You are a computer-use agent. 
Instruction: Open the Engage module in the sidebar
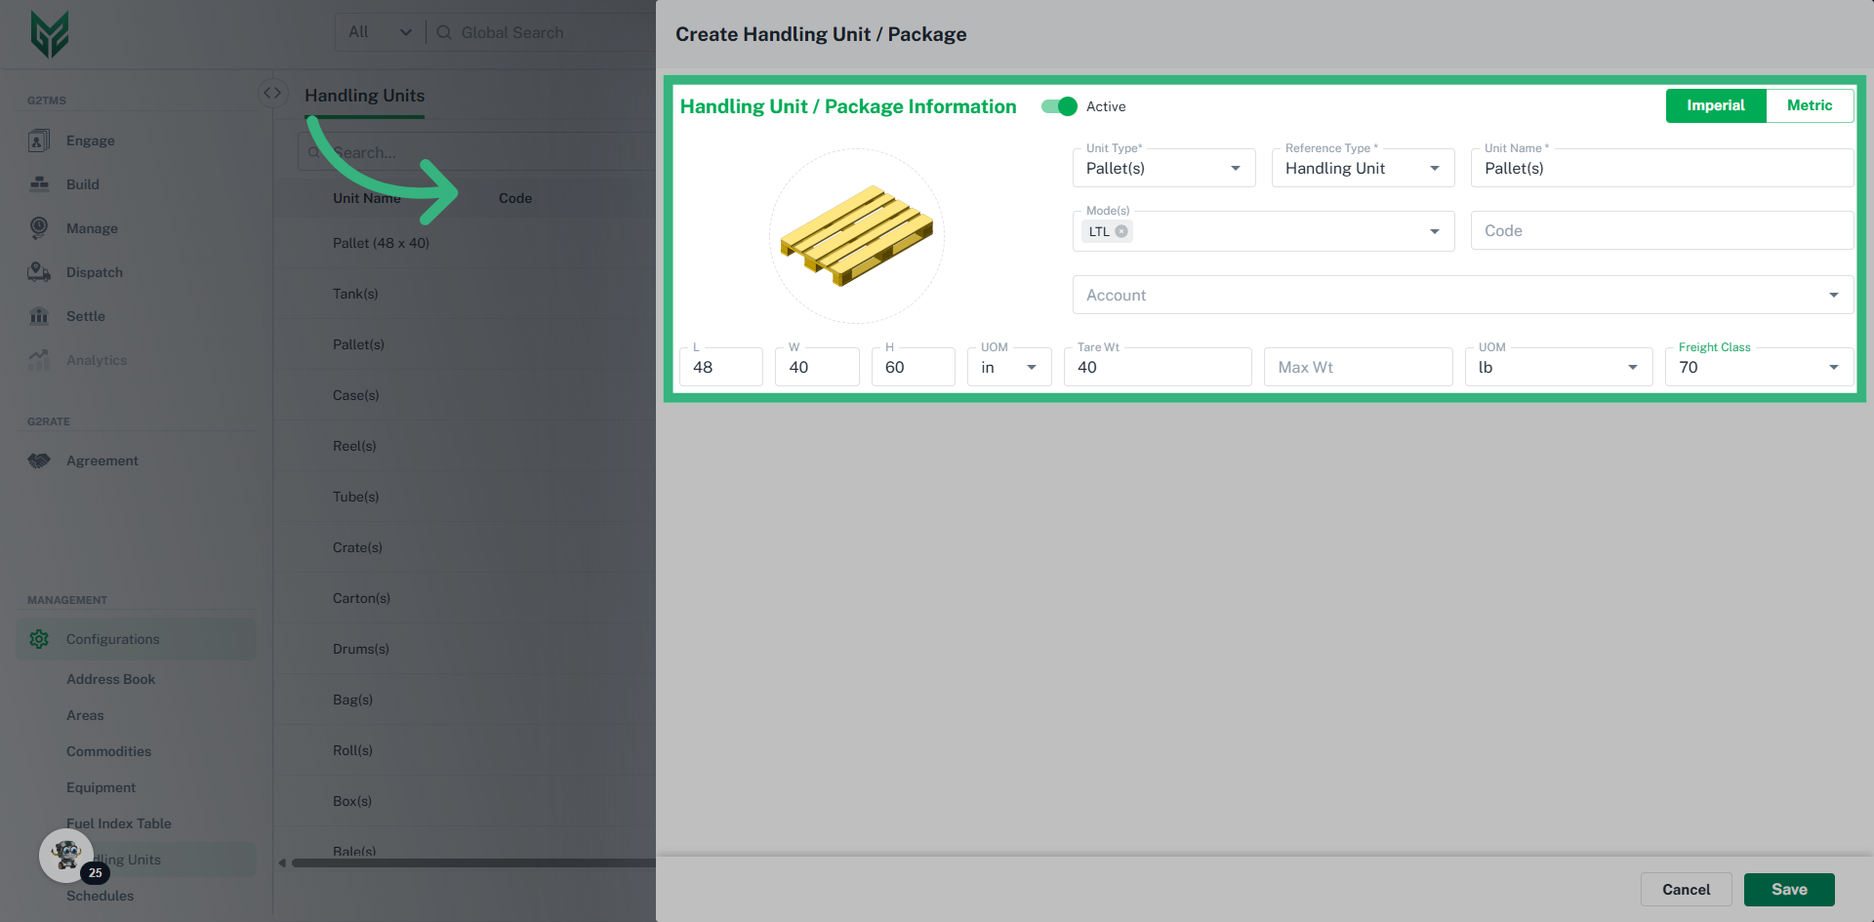tap(38, 140)
